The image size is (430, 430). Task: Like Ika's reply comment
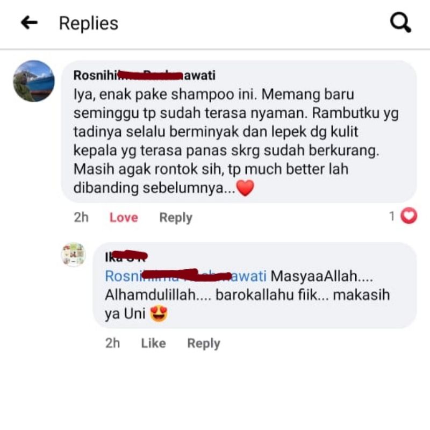tap(153, 343)
